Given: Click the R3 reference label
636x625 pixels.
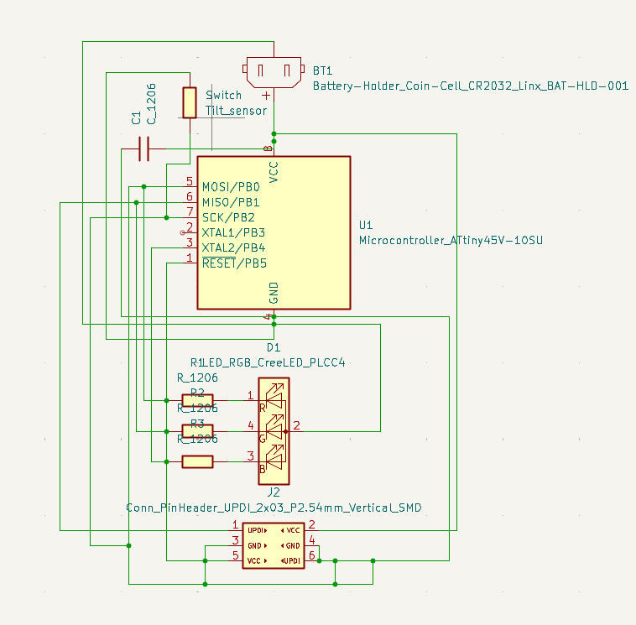Looking at the screenshot, I should point(197,424).
